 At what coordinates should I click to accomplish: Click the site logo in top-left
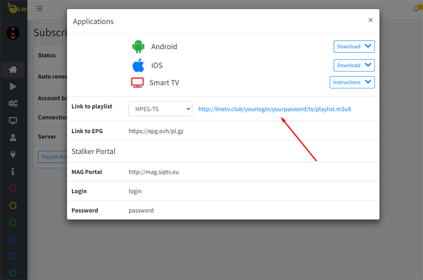(x=17, y=8)
